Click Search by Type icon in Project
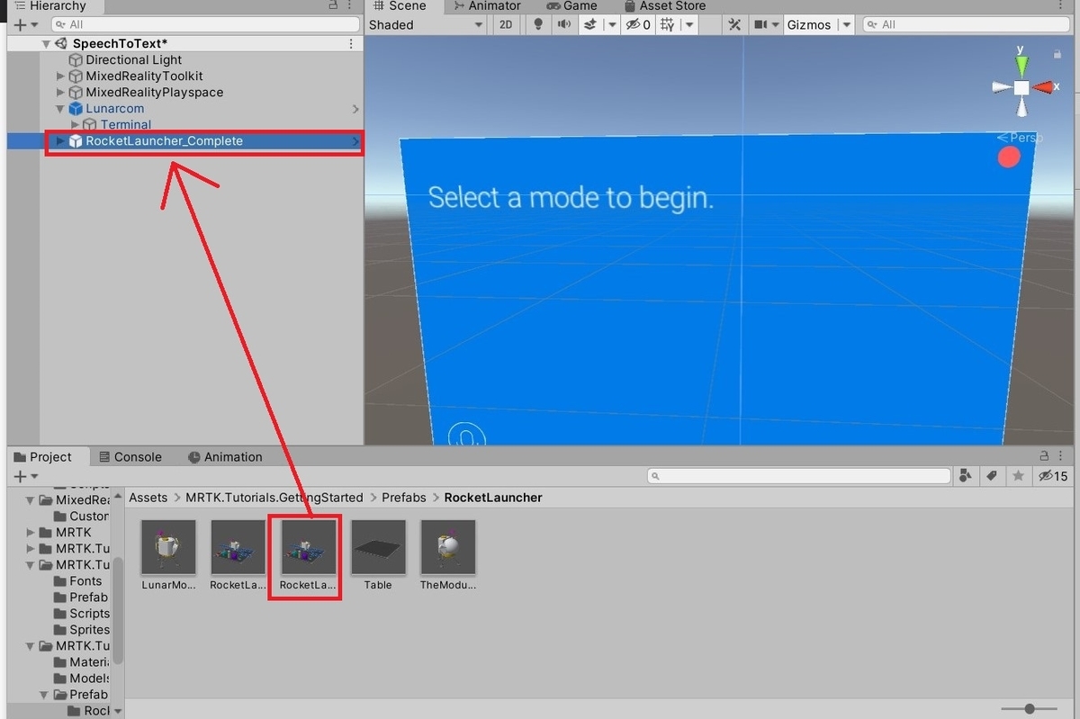 967,475
